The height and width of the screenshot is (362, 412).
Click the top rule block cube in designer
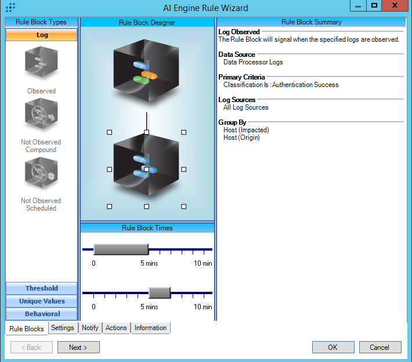(146, 70)
